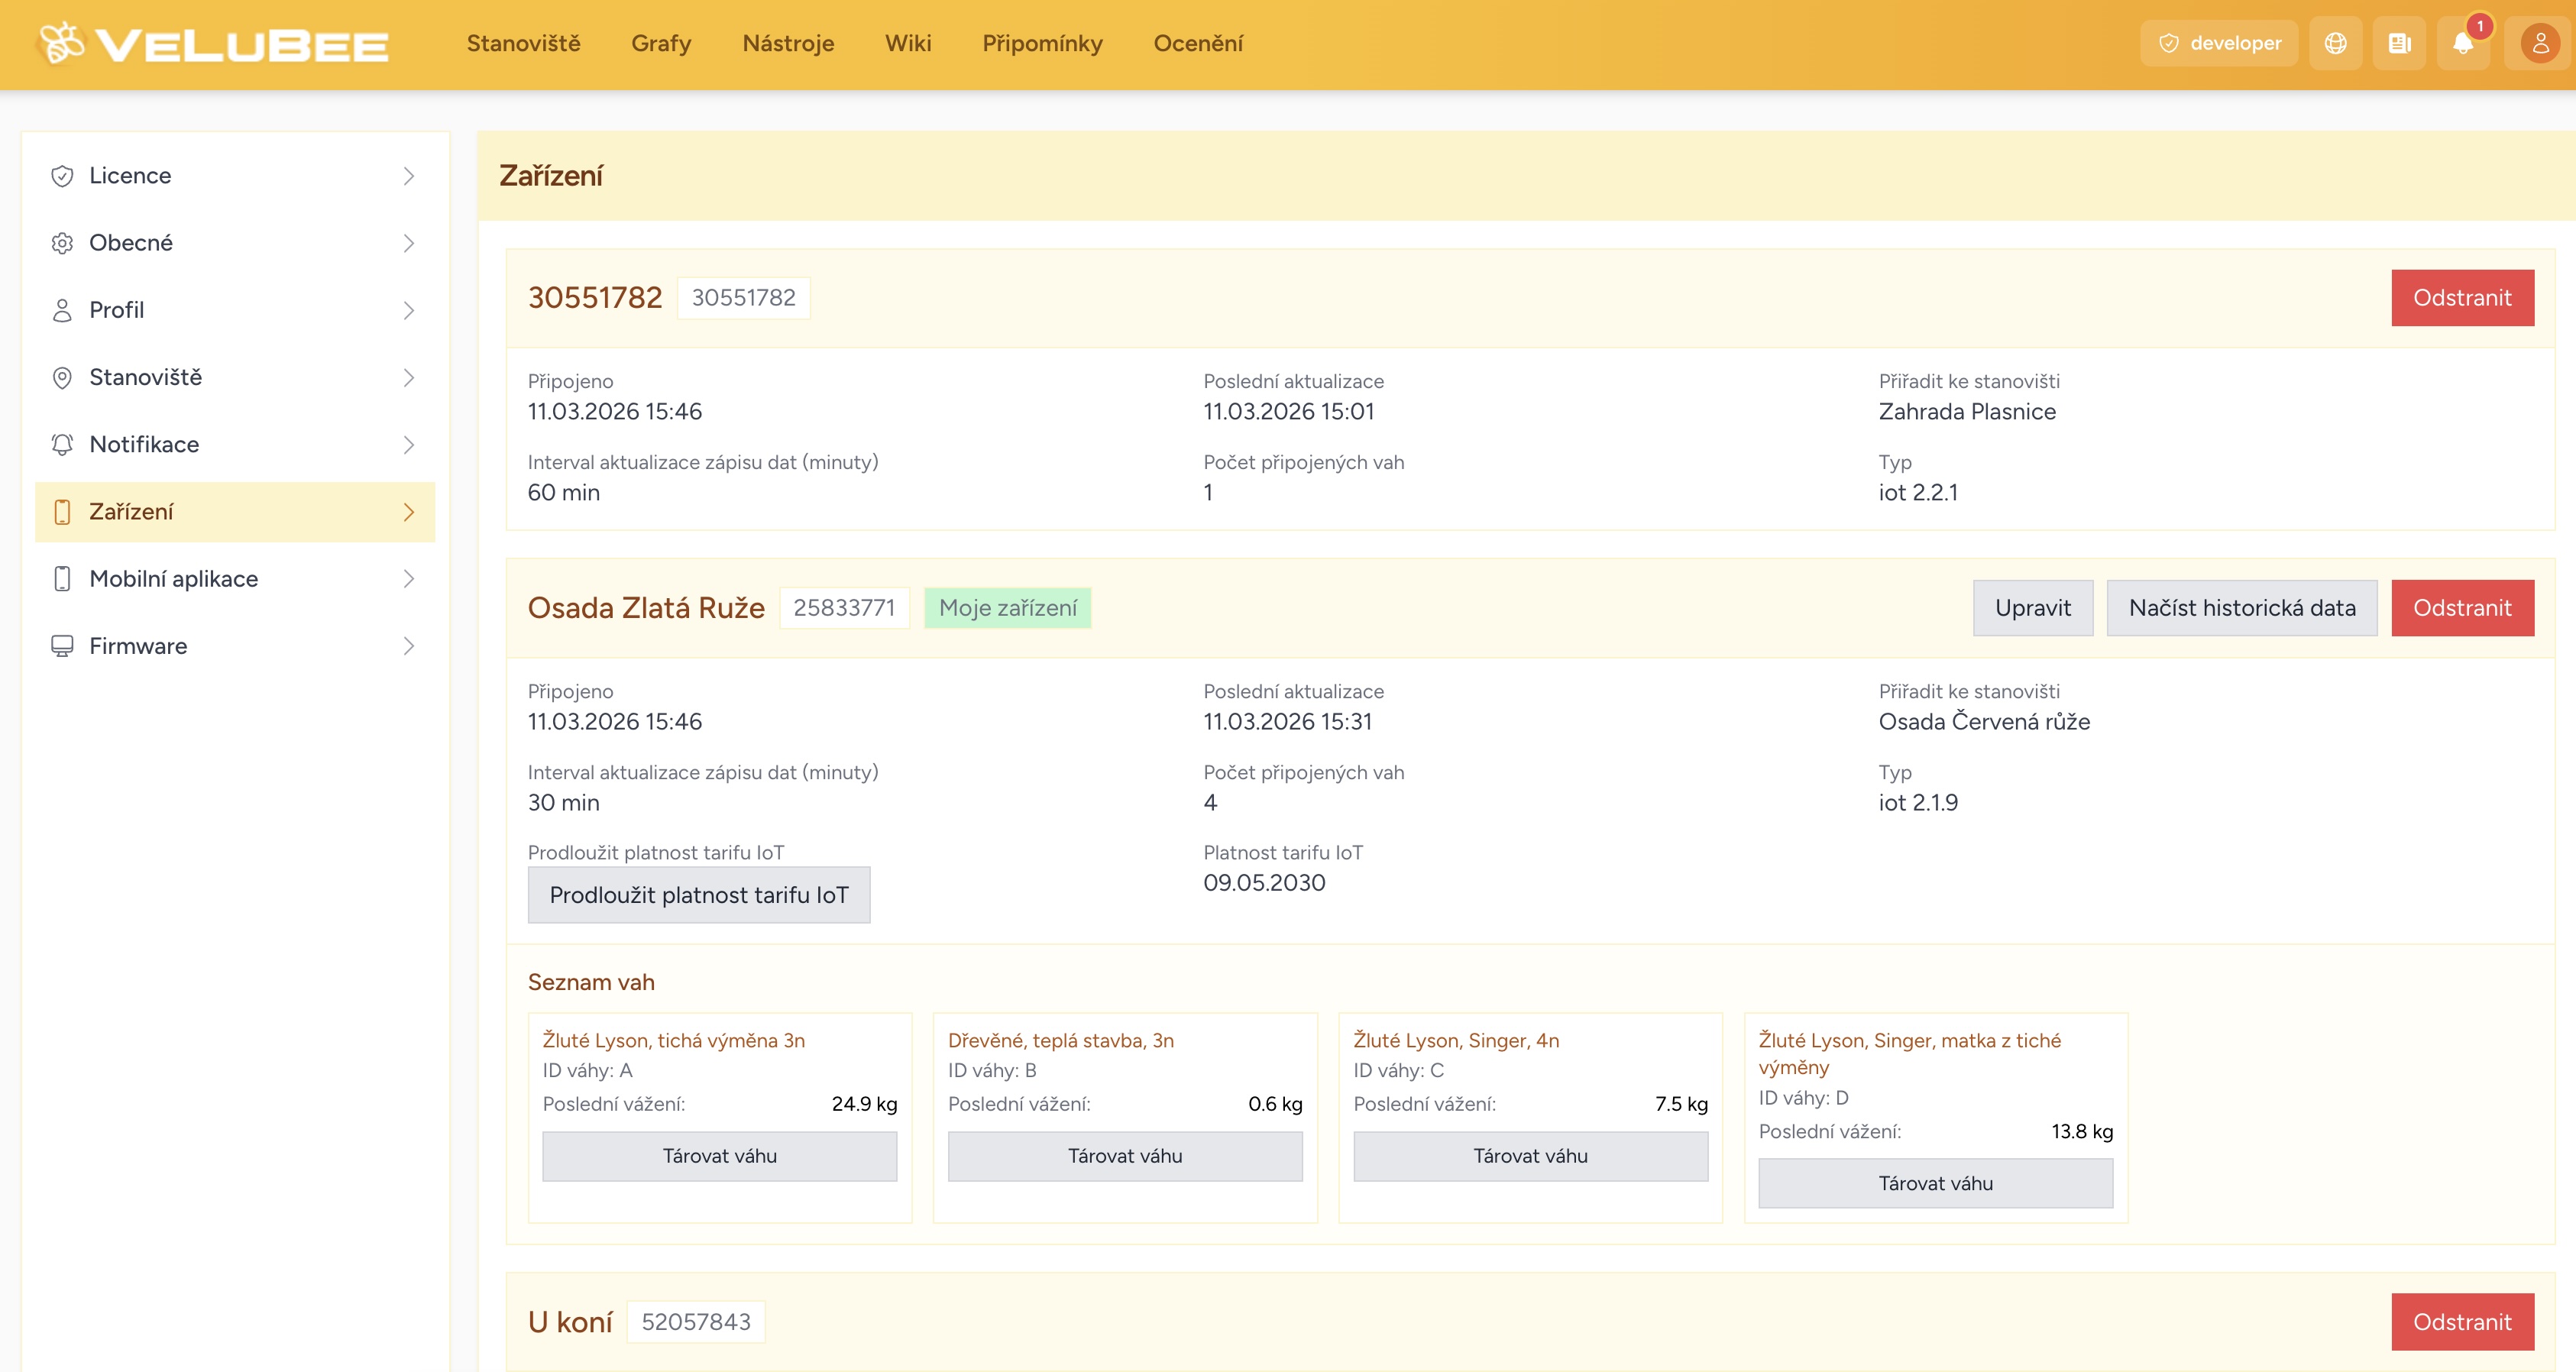
Task: Click the Licence shield icon in sidebar
Action: pyautogui.click(x=62, y=176)
